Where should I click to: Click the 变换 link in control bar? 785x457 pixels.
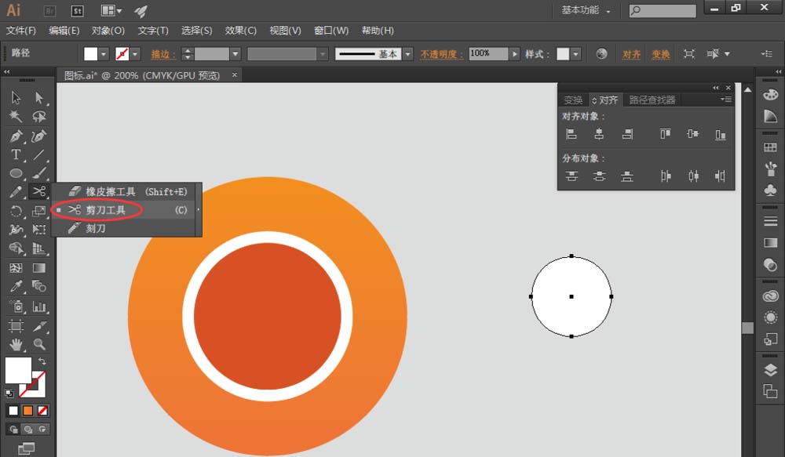click(x=661, y=54)
